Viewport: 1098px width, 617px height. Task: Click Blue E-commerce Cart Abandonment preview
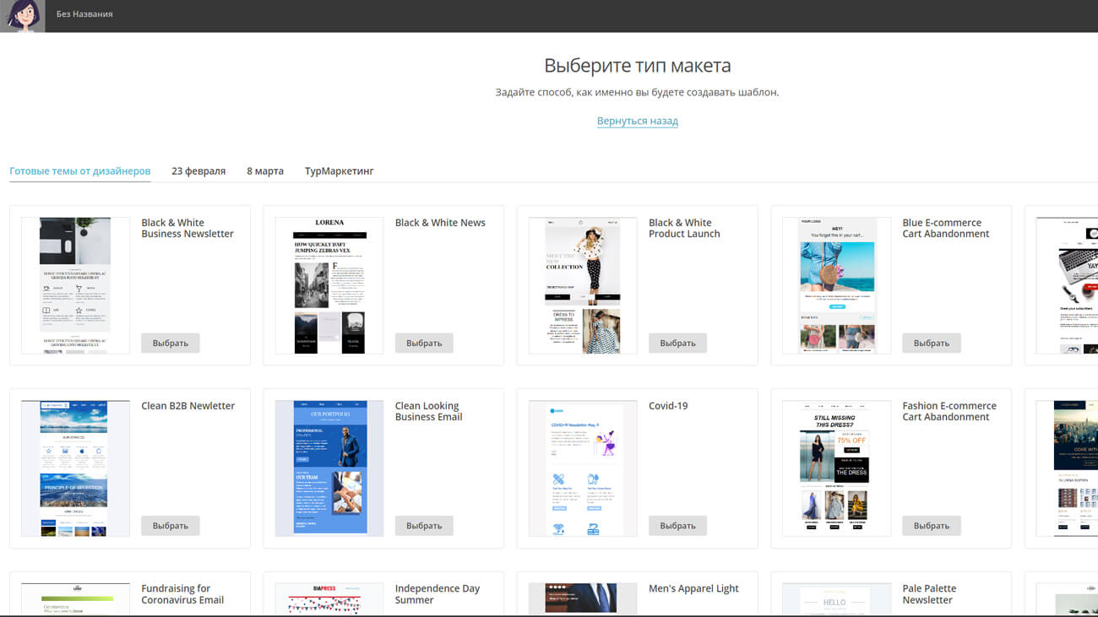pyautogui.click(x=836, y=285)
